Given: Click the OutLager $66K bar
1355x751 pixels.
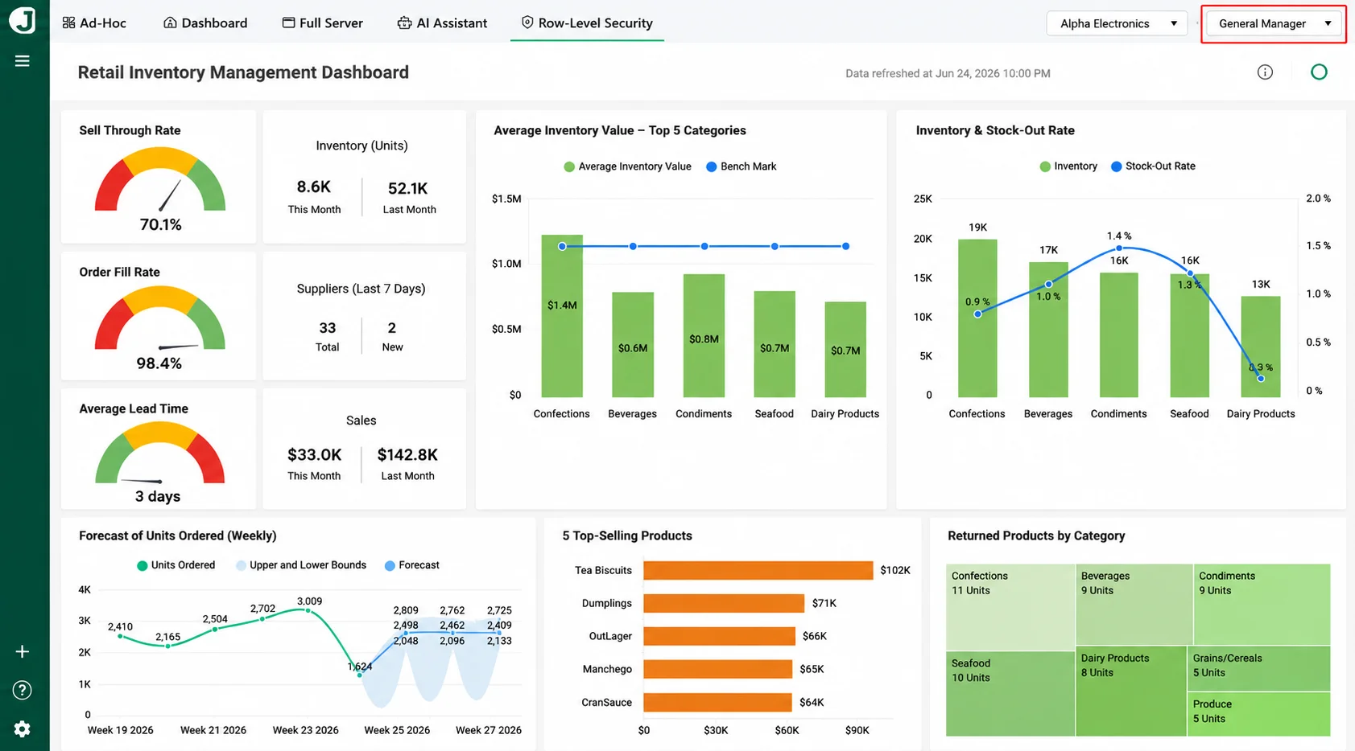Looking at the screenshot, I should point(720,636).
